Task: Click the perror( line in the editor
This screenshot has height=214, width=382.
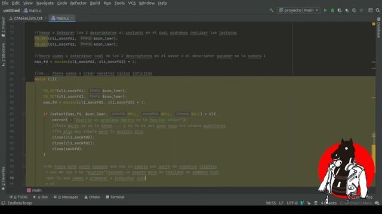Action: 119,120
